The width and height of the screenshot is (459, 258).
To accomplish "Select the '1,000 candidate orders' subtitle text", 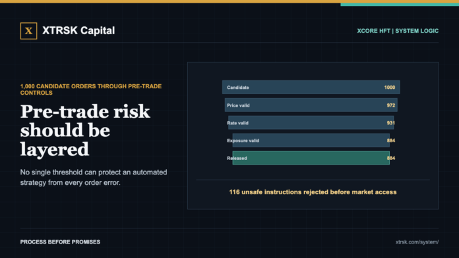I will (x=91, y=90).
